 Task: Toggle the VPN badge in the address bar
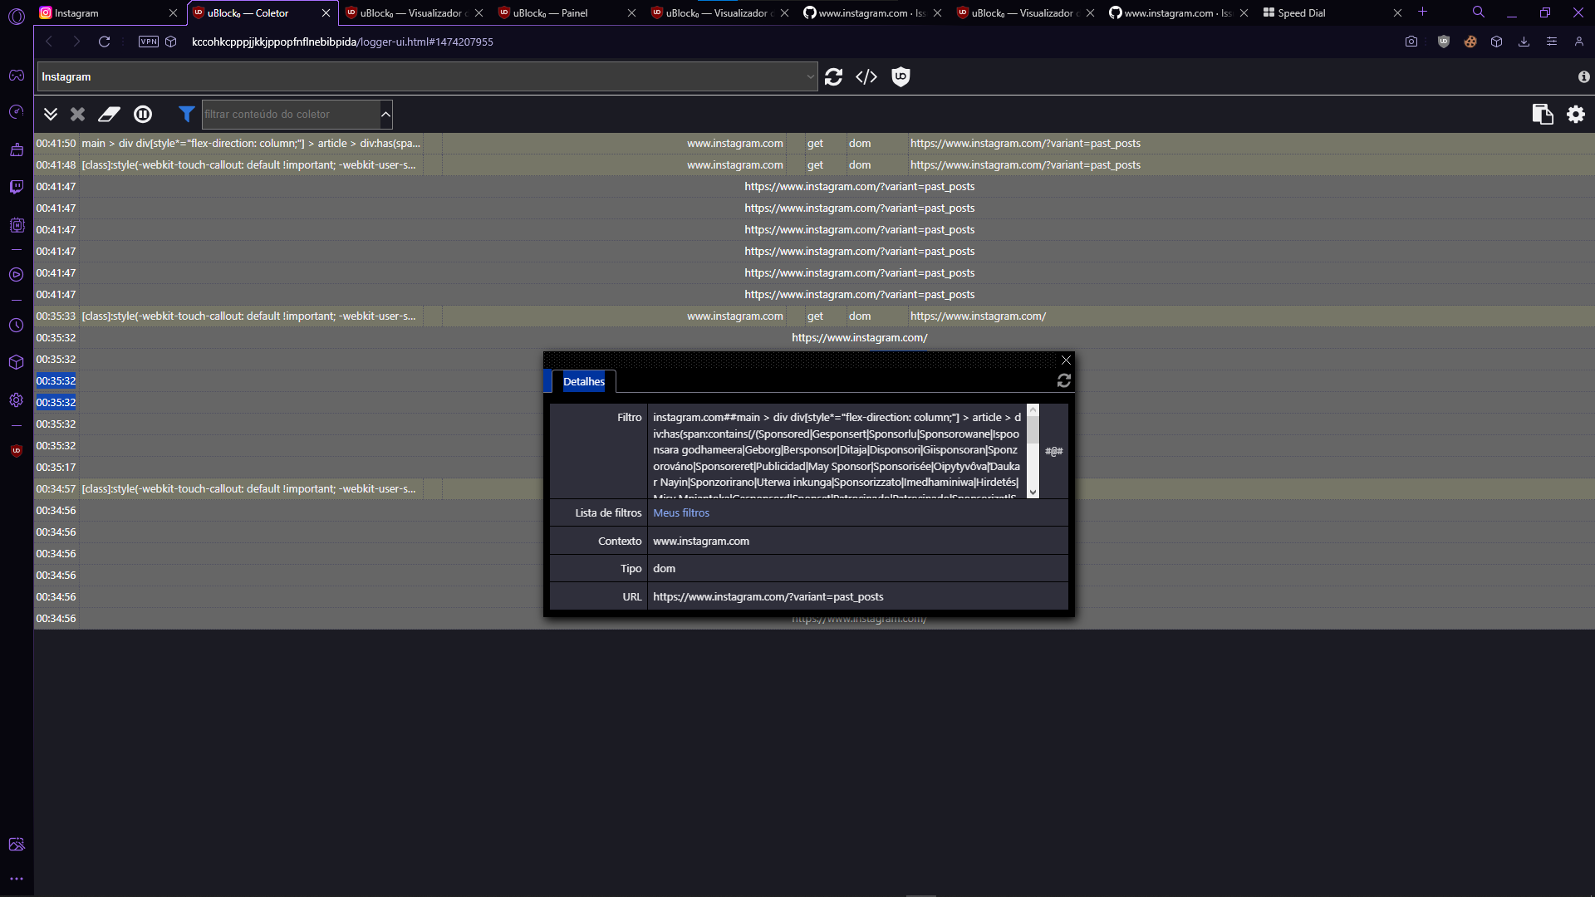(148, 41)
